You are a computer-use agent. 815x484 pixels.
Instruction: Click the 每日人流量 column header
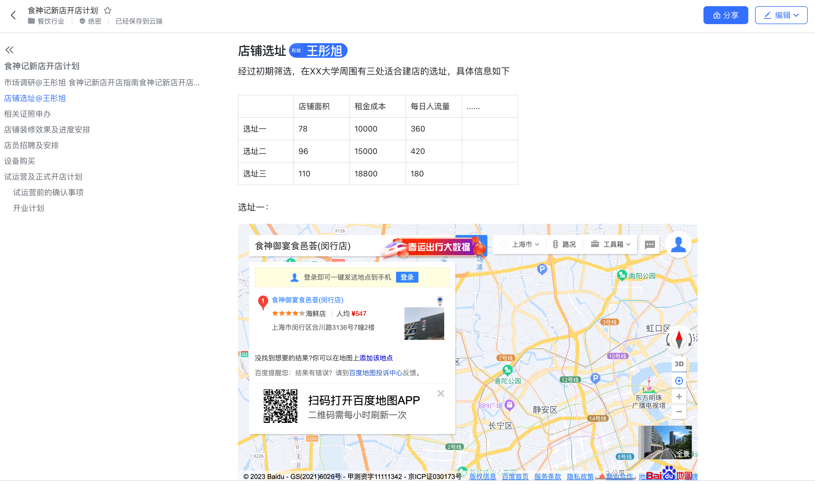(x=434, y=106)
